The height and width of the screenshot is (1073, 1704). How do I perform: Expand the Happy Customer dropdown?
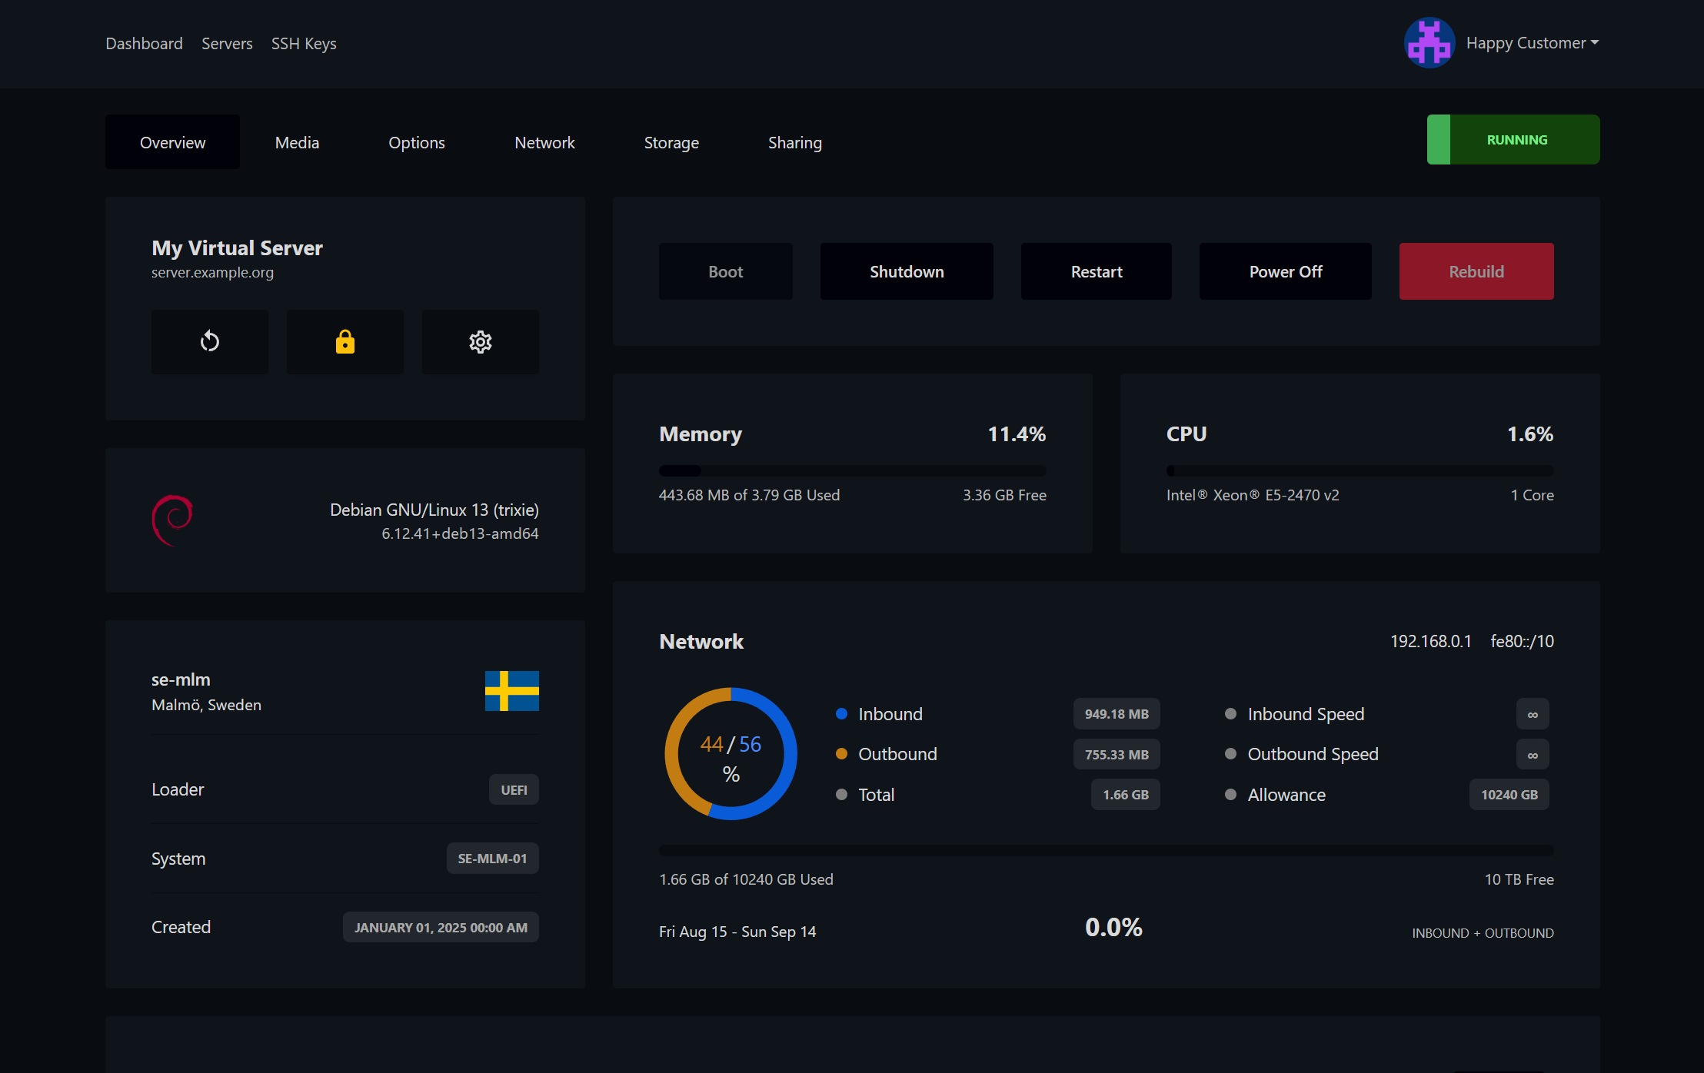click(x=1532, y=43)
